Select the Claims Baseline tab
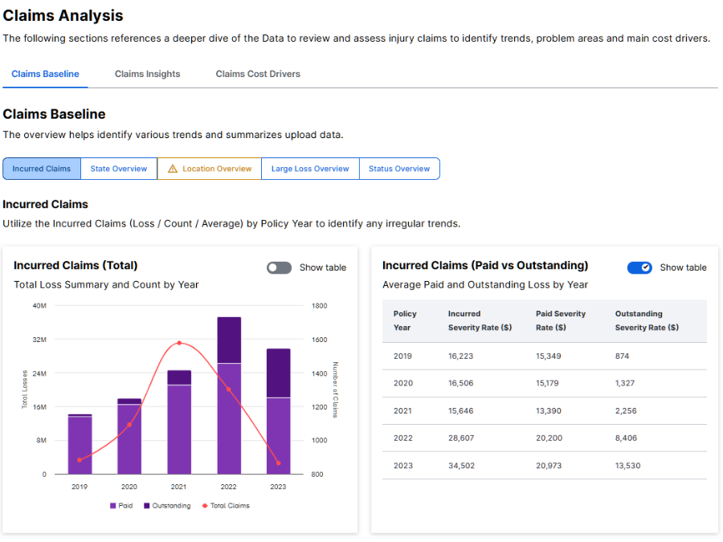Image resolution: width=723 pixels, height=542 pixels. (45, 73)
